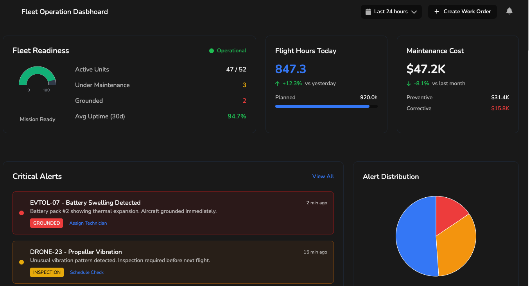529x286 pixels.
Task: Select the Critical Alerts panel header
Action: (37, 176)
